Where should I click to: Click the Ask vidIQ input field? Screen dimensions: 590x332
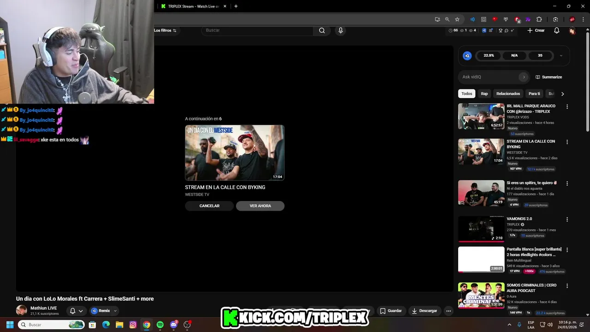pos(490,77)
